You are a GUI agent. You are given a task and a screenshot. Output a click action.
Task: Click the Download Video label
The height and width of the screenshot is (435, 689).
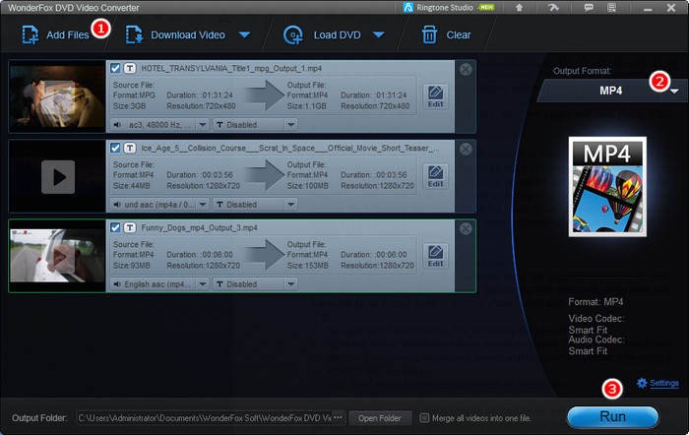tap(188, 35)
